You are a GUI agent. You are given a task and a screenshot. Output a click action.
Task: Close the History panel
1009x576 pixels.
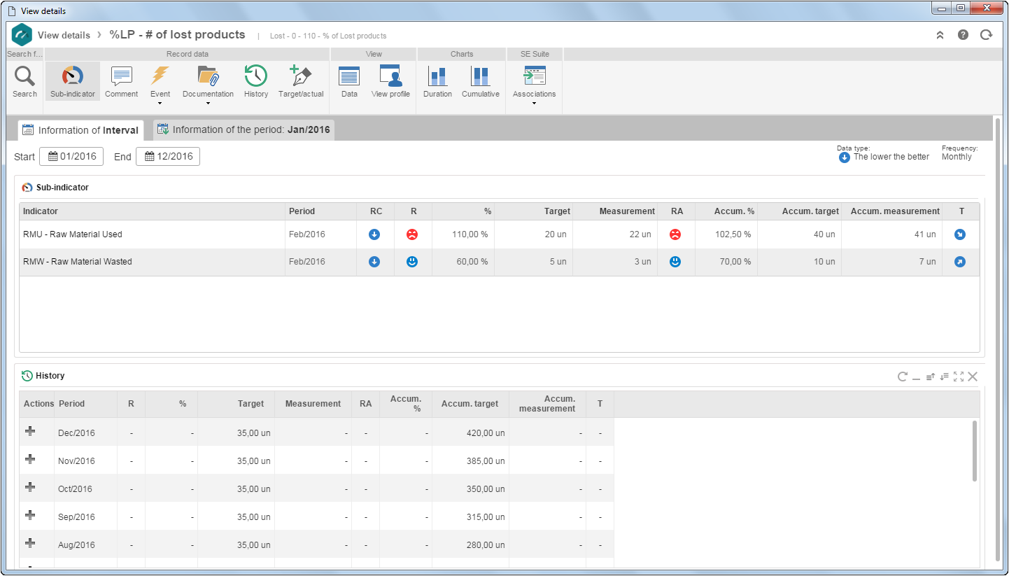973,377
